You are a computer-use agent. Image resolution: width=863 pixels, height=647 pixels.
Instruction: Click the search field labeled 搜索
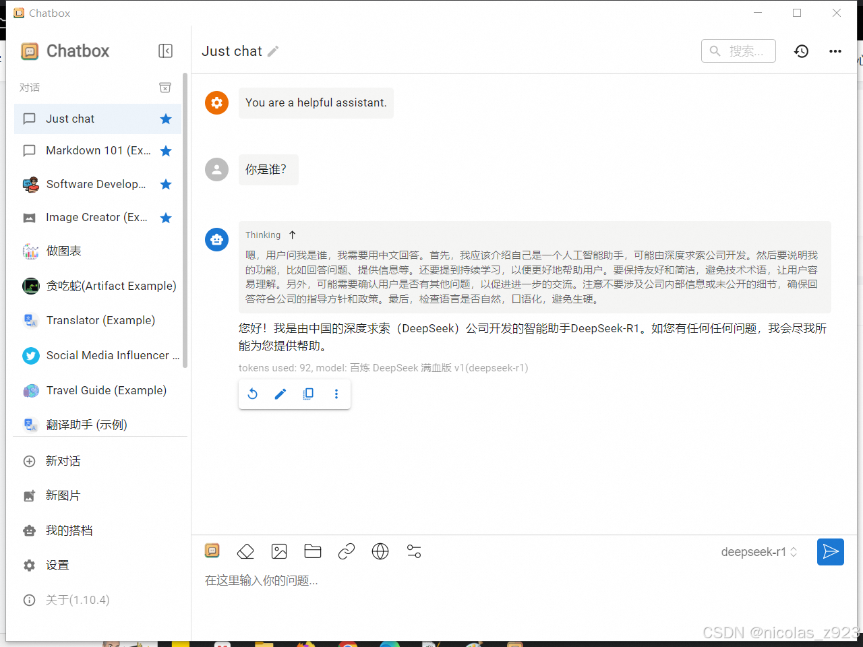738,51
